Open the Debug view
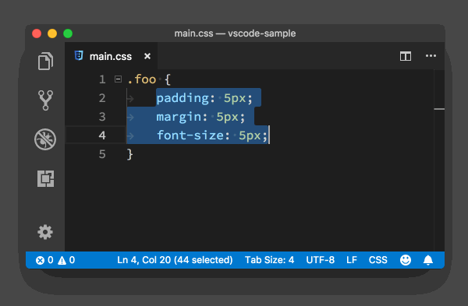The width and height of the screenshot is (468, 306). (x=45, y=139)
